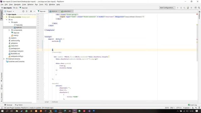Click script breadcrumb at editor bottom
Image resolution: width=201 pixels, height=113 pixels.
click(46, 102)
